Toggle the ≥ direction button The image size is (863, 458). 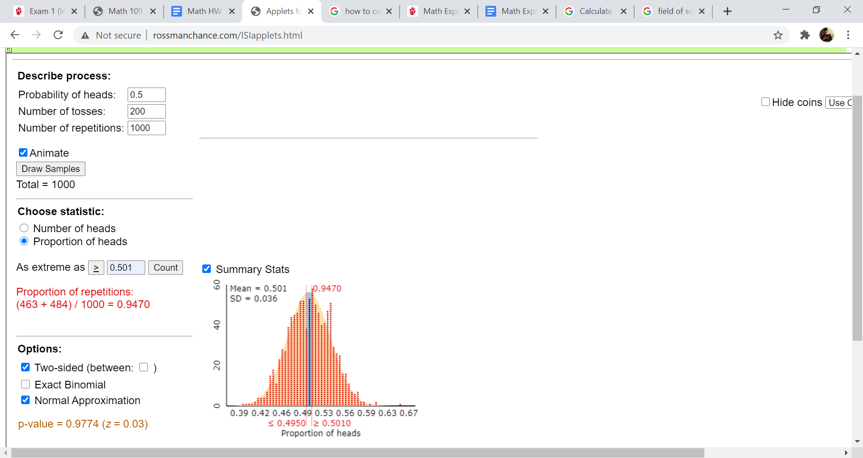[x=96, y=268]
